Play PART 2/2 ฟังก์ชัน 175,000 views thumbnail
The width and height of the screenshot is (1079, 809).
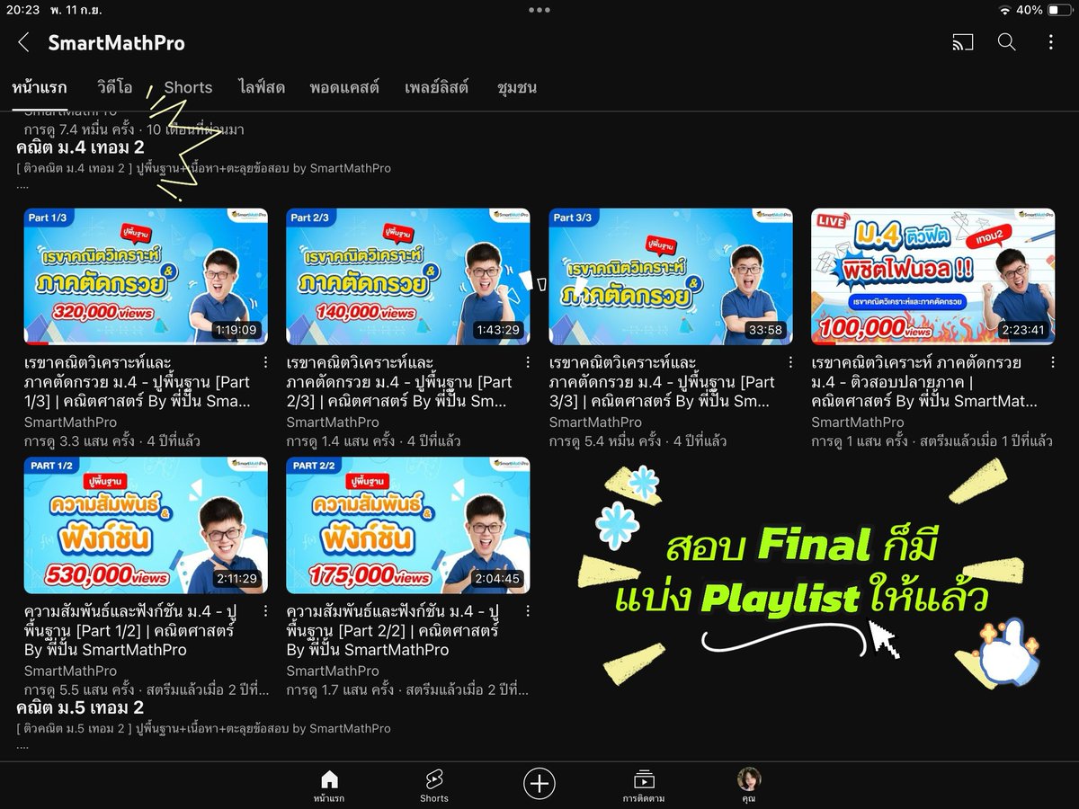408,526
